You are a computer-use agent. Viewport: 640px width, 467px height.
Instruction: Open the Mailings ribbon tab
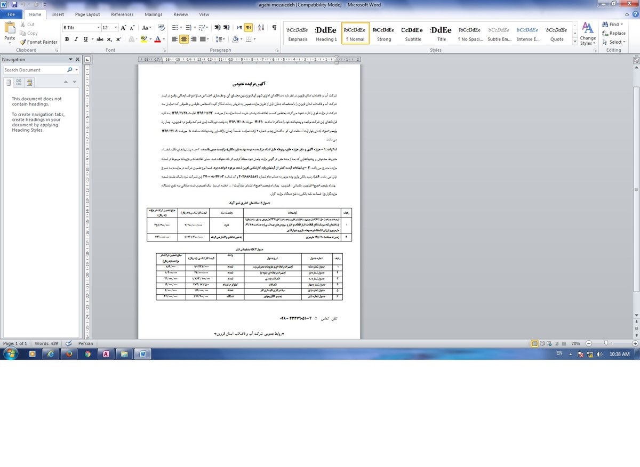coord(154,14)
